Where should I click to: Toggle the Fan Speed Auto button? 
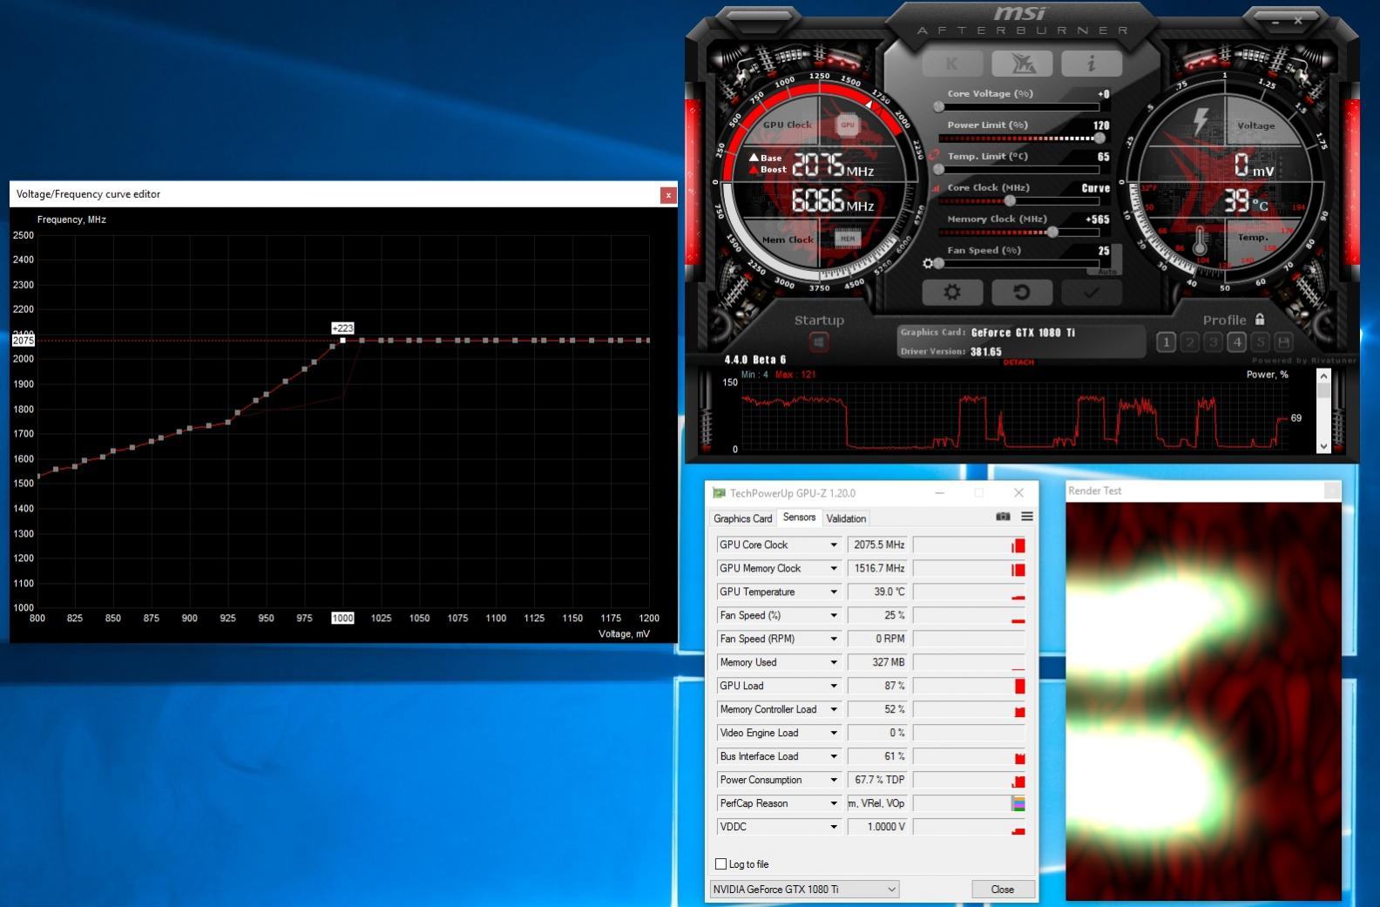click(1106, 272)
